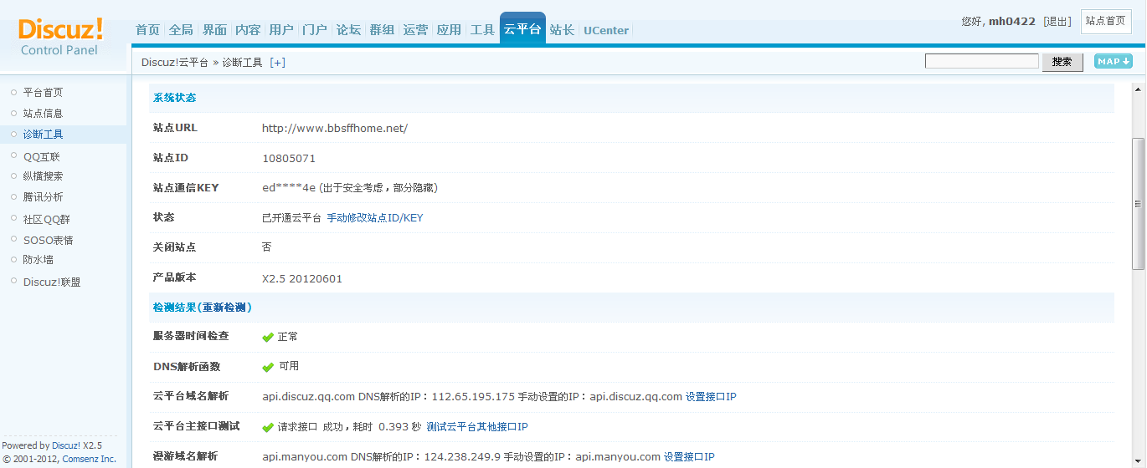Open 测试云平台其他接口IP link

pyautogui.click(x=477, y=427)
